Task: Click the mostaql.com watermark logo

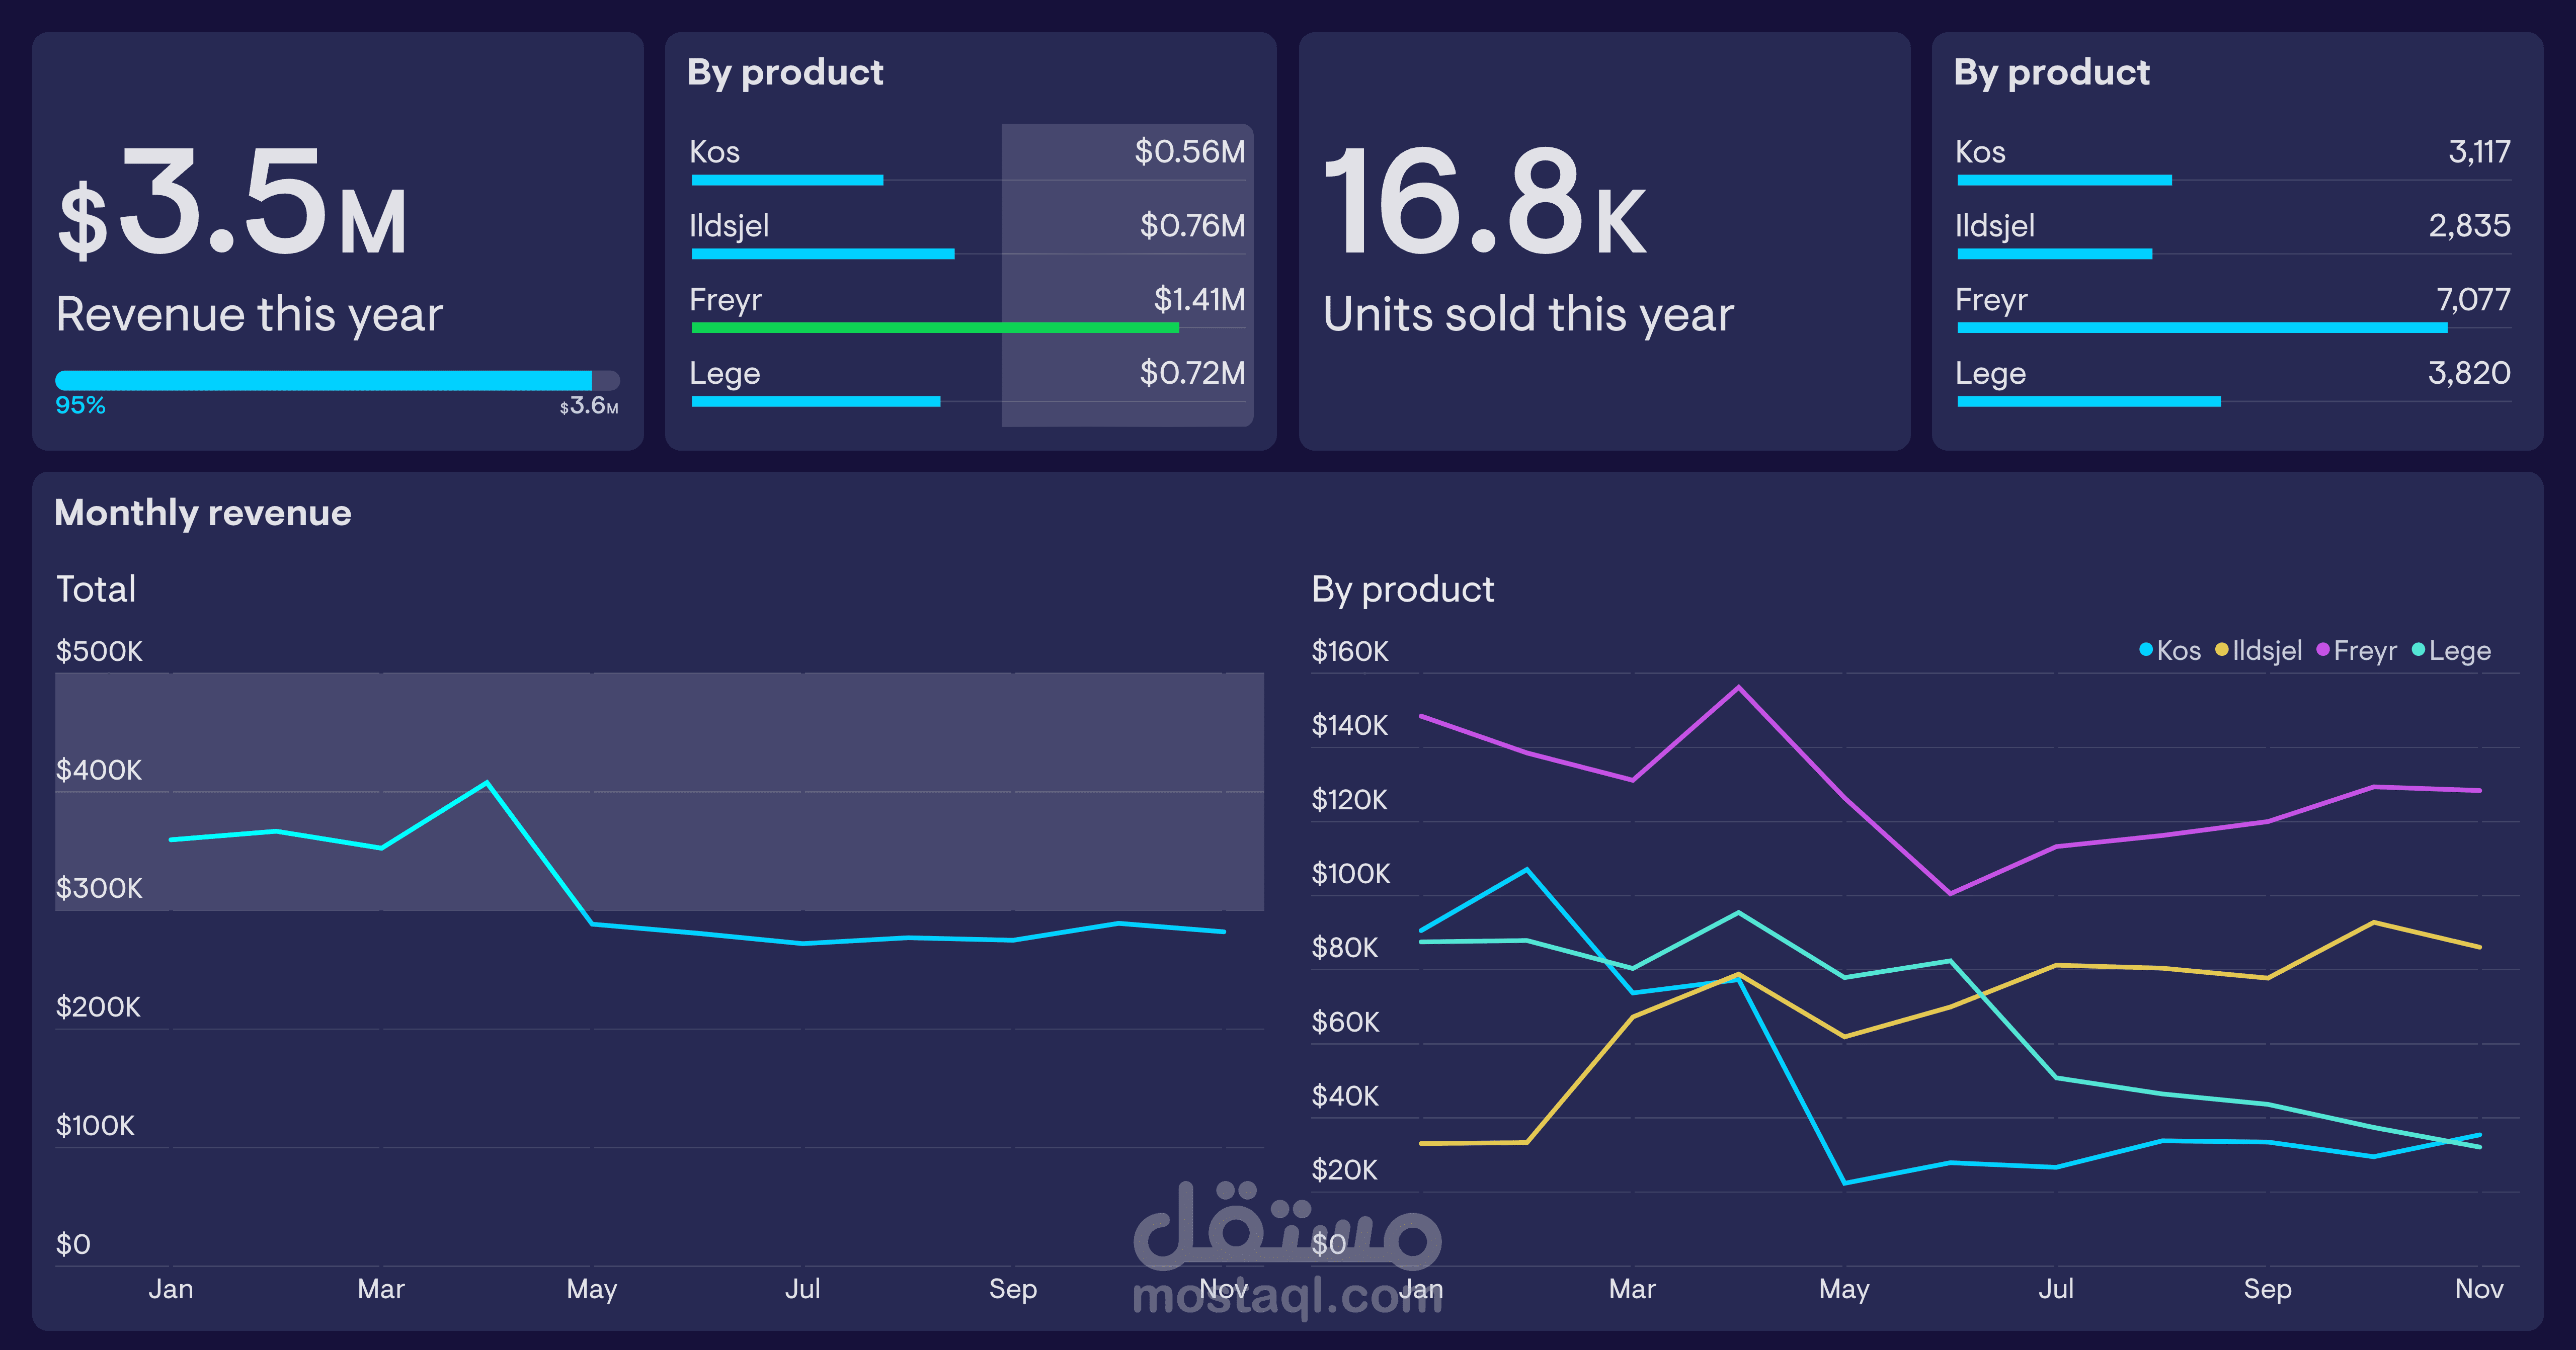Action: [1287, 1250]
